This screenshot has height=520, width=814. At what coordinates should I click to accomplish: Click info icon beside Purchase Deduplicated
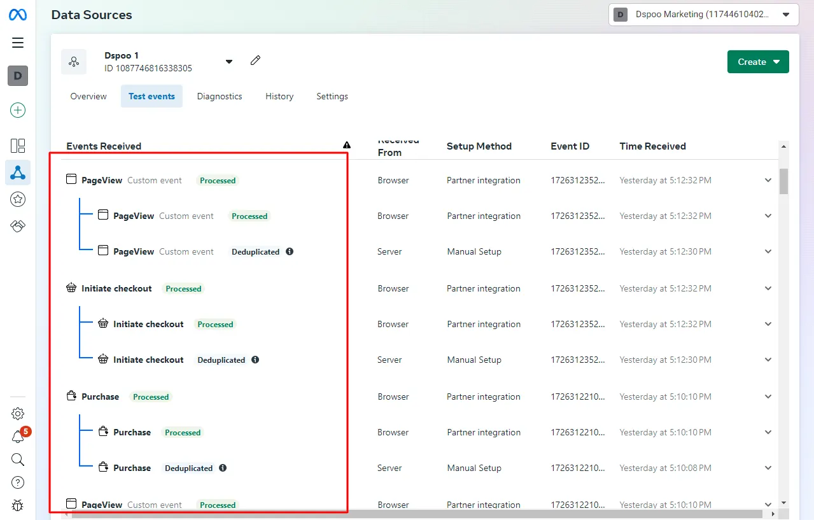223,468
